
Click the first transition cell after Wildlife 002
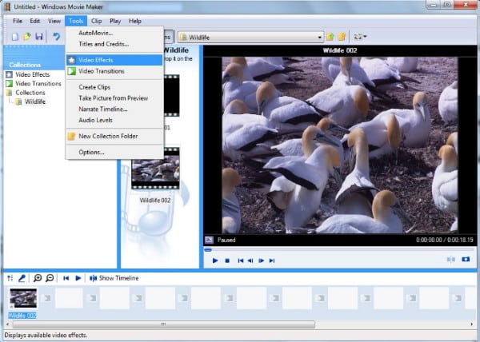coord(46,298)
